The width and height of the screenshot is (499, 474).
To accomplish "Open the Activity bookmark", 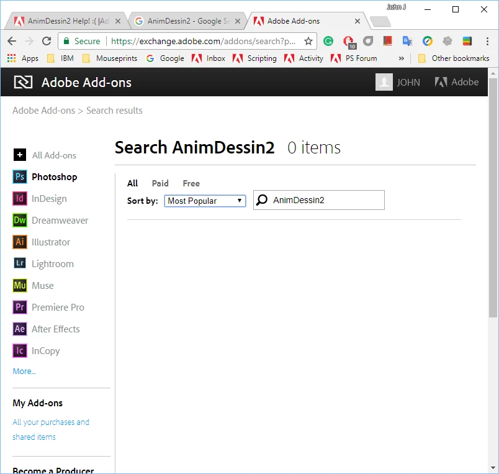I will click(303, 58).
